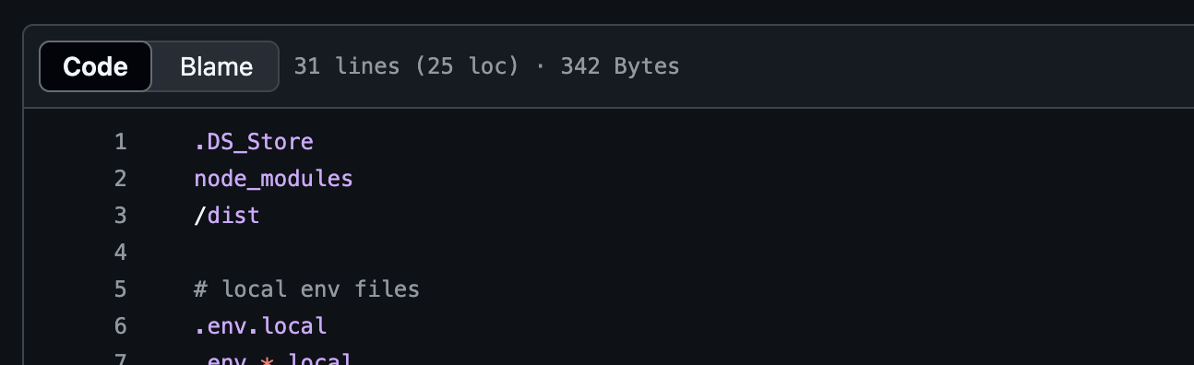
Task: Click the .env.local entry on line 6
Action: [x=260, y=326]
